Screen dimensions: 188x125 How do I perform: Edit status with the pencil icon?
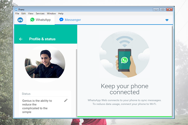pyautogui.click(x=66, y=100)
